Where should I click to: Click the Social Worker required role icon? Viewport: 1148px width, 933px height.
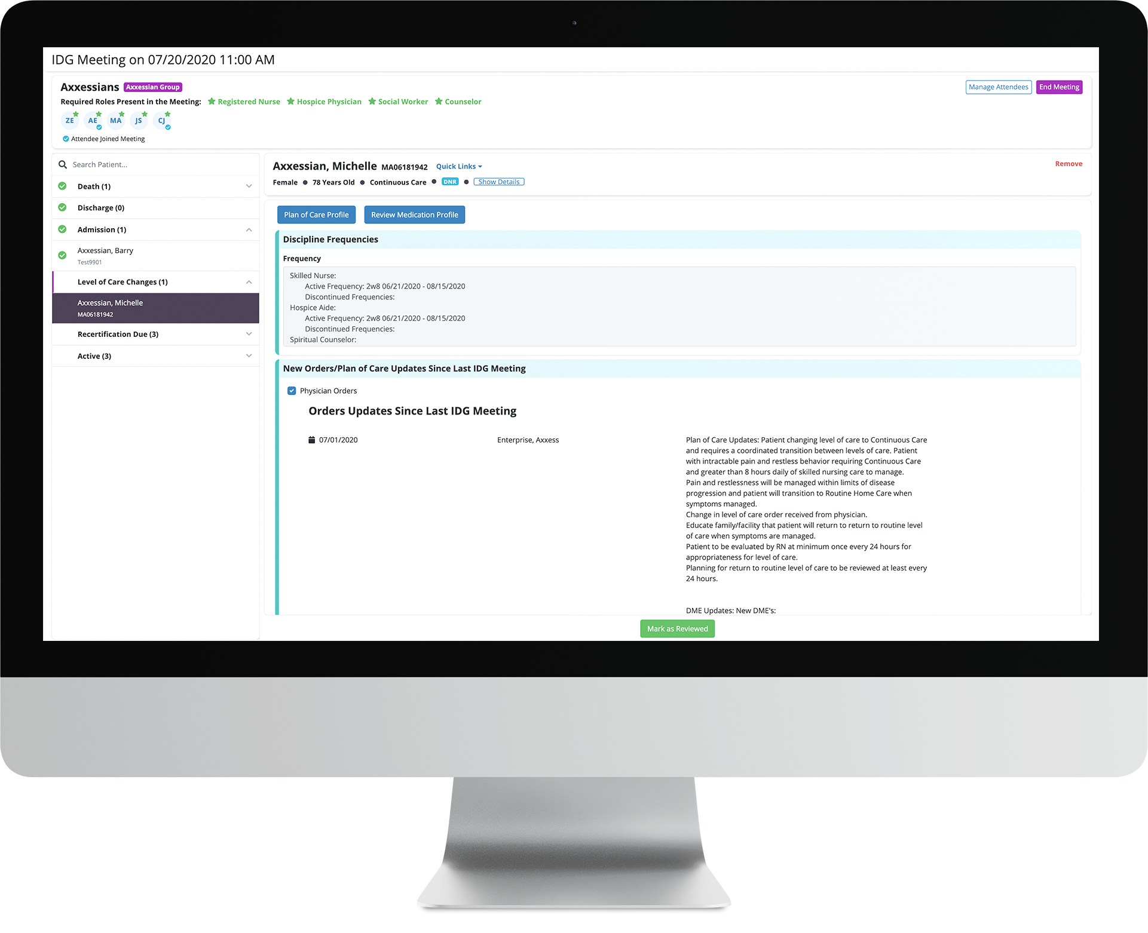371,101
